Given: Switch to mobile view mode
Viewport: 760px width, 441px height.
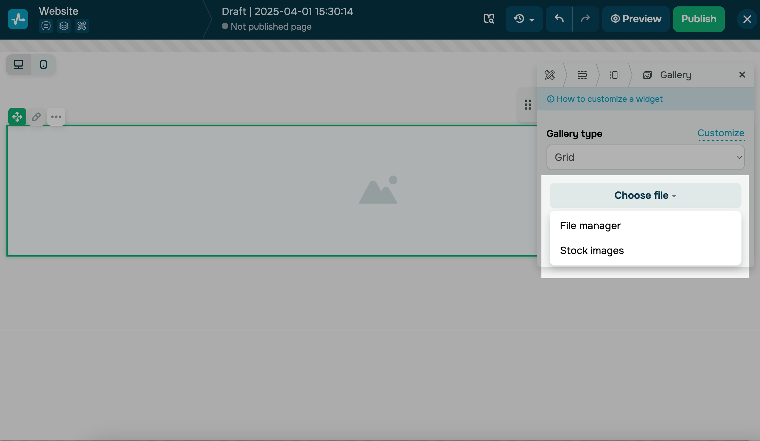Looking at the screenshot, I should [43, 65].
